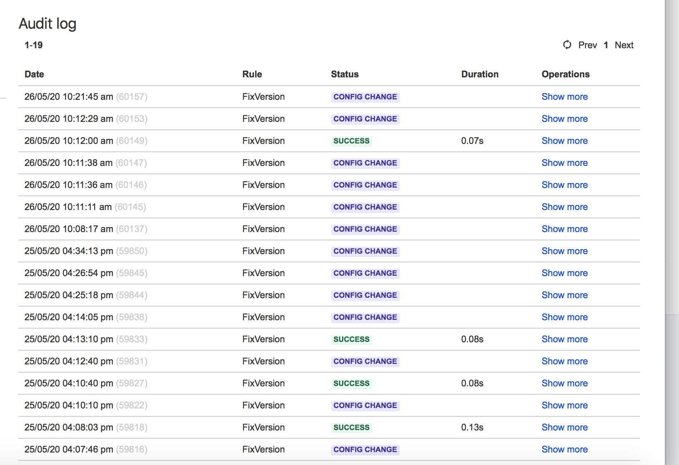The height and width of the screenshot is (465, 679).
Task: Click the Duration column header
Action: pos(480,74)
